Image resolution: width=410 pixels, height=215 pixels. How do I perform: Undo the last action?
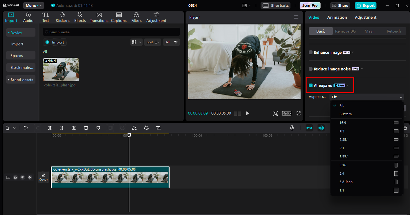pyautogui.click(x=26, y=128)
